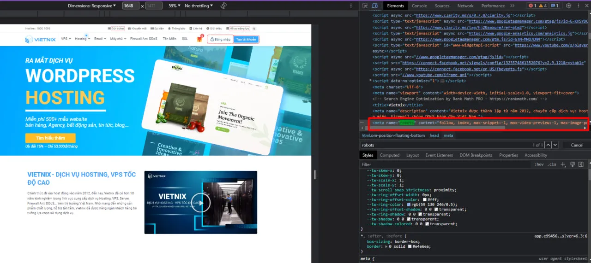Viewport: 591px width, 263px height.
Task: Play the Vietnix video thumbnail
Action: point(200,203)
